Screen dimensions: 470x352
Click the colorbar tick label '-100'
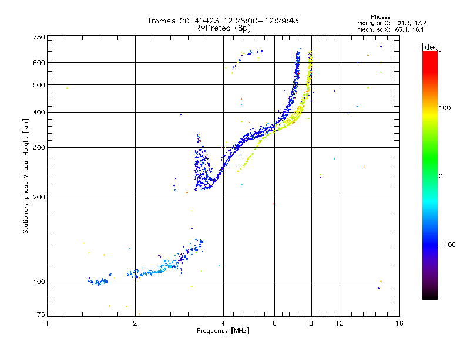point(447,245)
